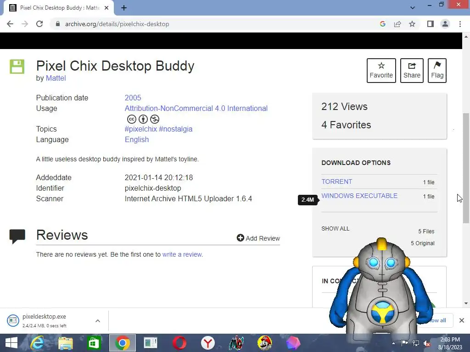
Task: Open the English language link
Action: pos(137,139)
